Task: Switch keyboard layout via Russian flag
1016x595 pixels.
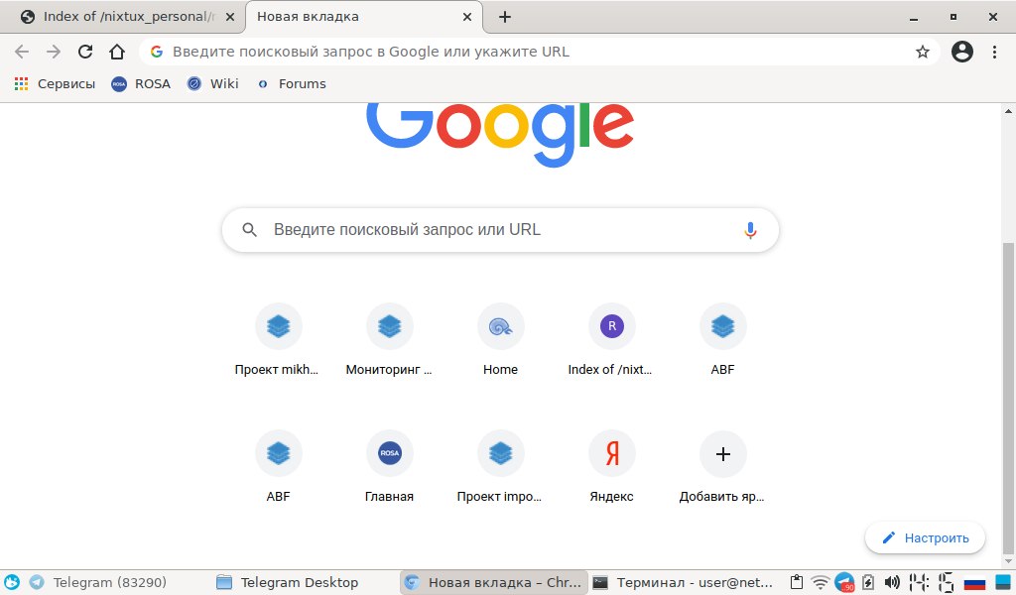Action: click(x=974, y=583)
